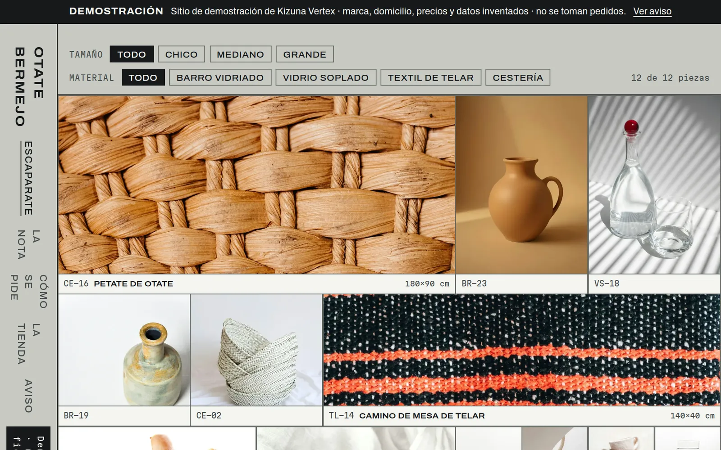
Task: Filter by TEXTIL DE TELAR material
Action: click(x=430, y=77)
